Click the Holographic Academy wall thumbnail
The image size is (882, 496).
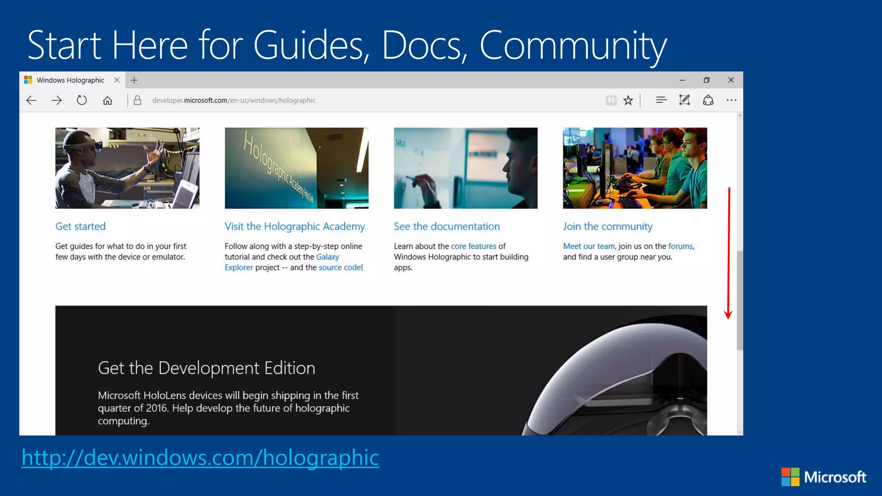(x=296, y=168)
